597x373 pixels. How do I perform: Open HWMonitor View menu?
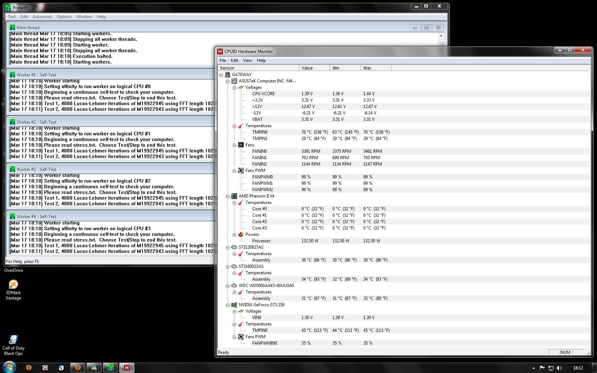click(x=247, y=60)
